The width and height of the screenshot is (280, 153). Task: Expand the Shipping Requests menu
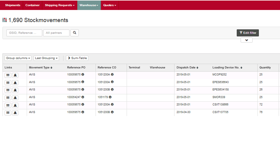point(59,5)
